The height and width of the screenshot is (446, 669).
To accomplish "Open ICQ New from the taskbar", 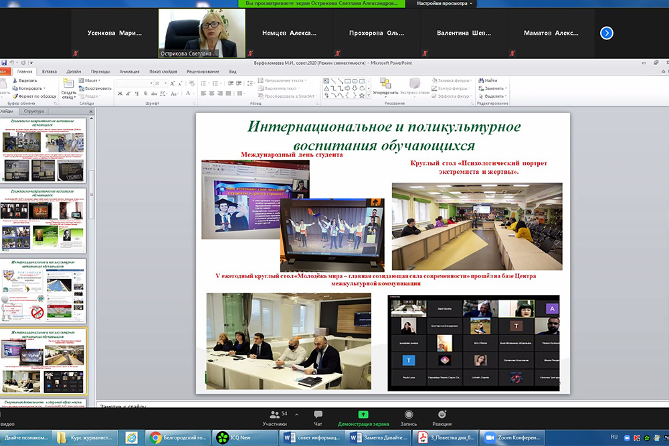I will point(235,438).
